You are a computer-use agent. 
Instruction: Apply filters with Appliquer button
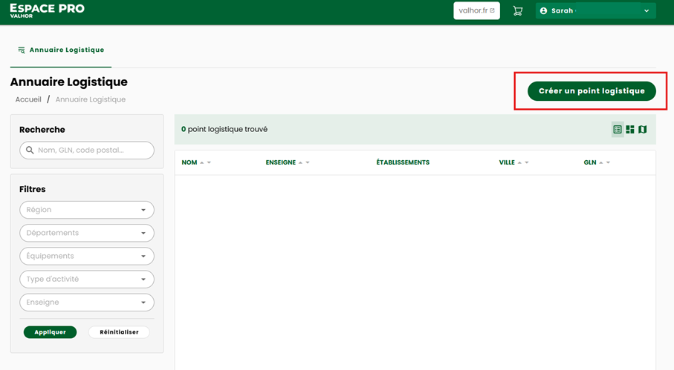point(51,332)
